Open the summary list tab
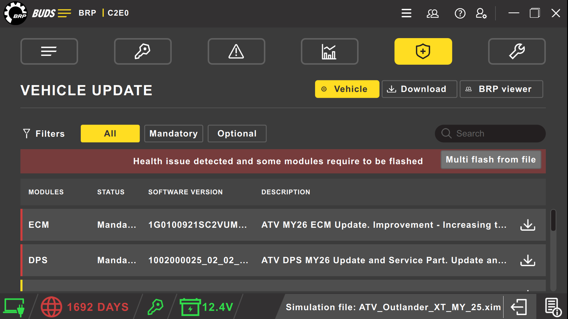568x319 pixels. [49, 51]
